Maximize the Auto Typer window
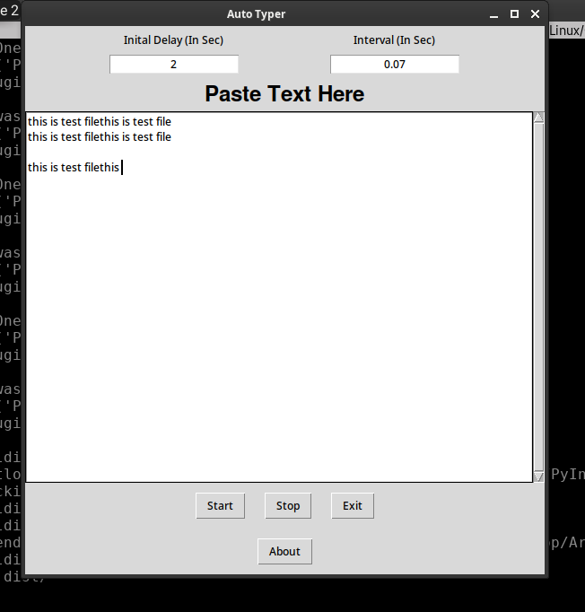 pos(514,14)
